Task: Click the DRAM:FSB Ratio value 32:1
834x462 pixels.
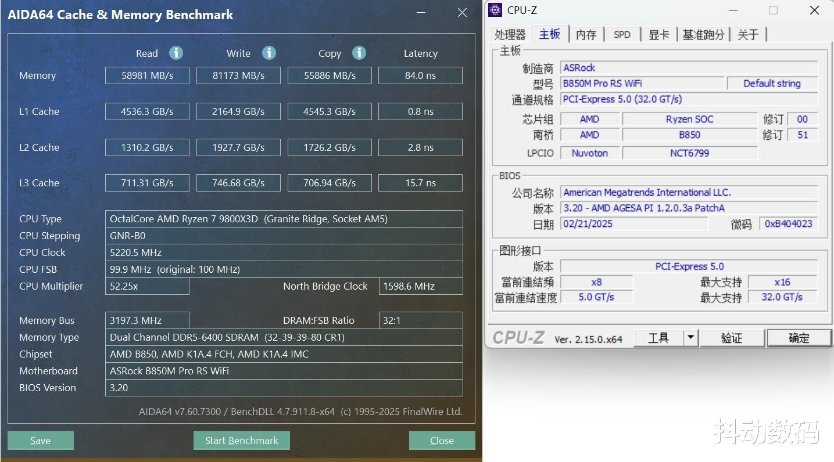Action: point(421,320)
